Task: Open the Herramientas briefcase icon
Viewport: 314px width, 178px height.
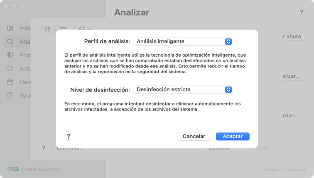Action: point(10,82)
